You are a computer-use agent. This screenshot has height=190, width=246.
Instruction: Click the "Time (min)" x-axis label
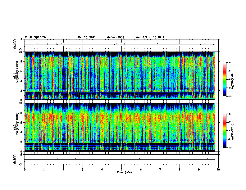coord(124,172)
